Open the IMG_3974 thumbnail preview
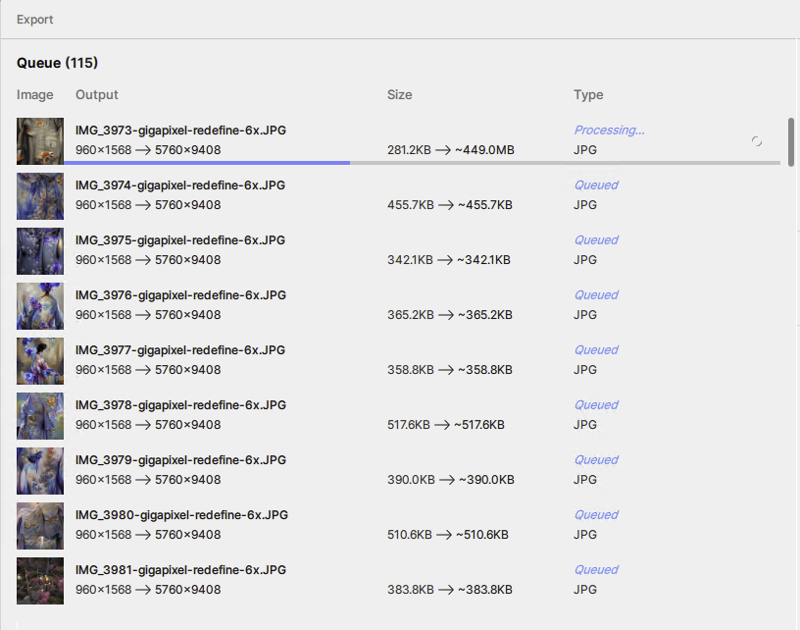The image size is (800, 630). 40,196
